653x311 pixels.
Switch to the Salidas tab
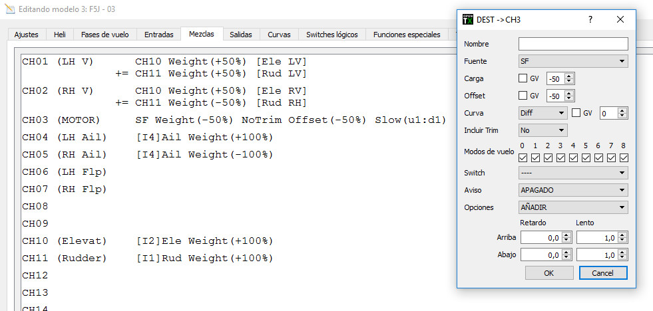coord(240,34)
